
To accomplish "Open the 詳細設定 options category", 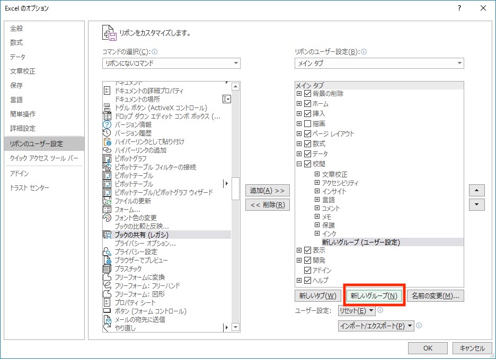I will point(45,128).
